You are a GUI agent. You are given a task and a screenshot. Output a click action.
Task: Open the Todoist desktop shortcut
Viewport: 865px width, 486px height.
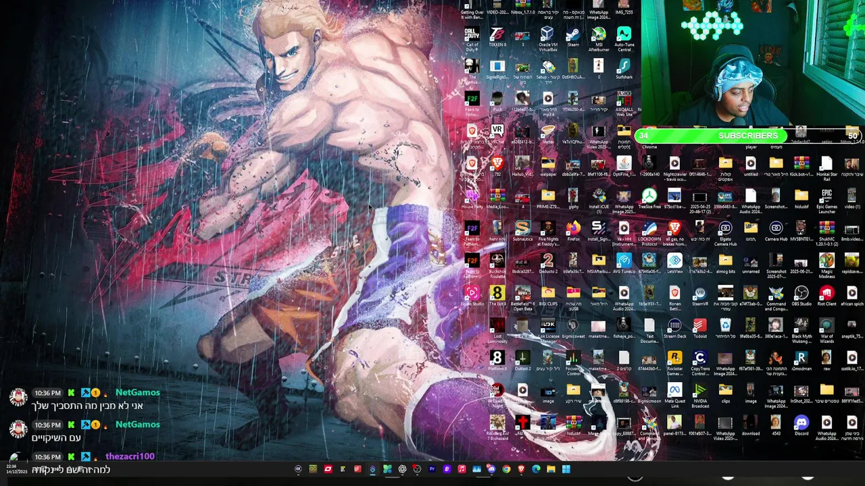click(700, 328)
